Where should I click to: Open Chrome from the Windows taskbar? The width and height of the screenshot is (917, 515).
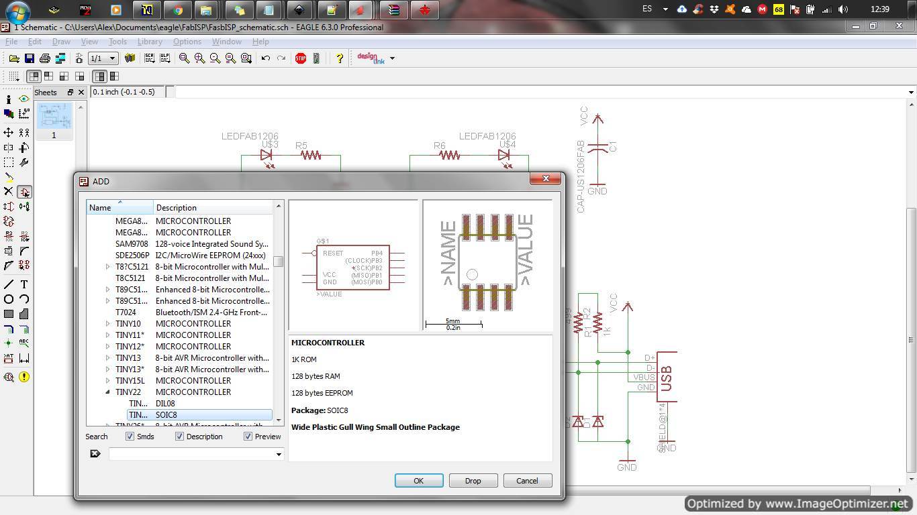(177, 10)
